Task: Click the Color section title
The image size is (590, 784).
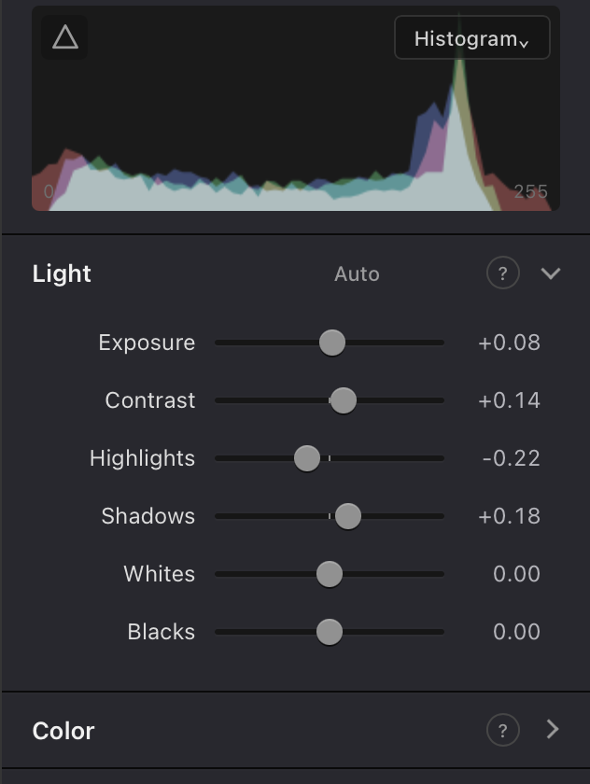Action: coord(63,731)
